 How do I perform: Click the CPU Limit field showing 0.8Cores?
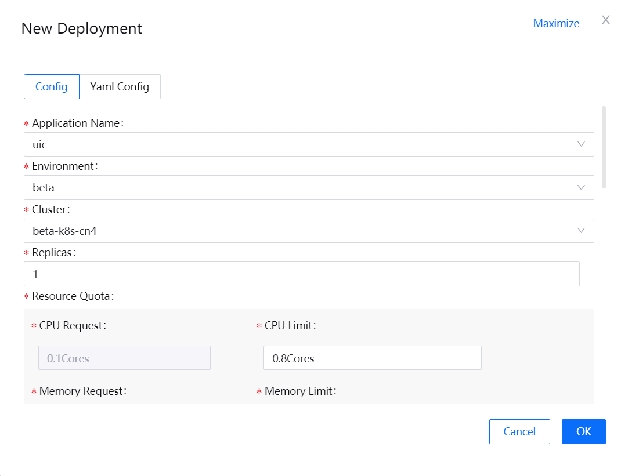[x=372, y=358]
